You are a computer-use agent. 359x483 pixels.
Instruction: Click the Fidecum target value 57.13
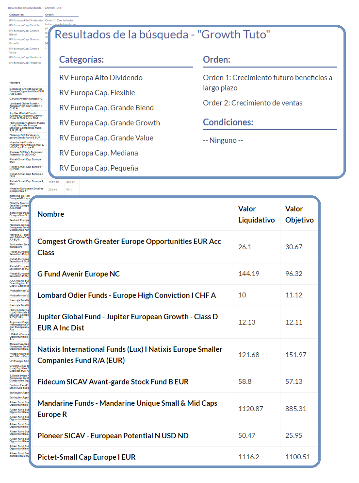pos(294,381)
